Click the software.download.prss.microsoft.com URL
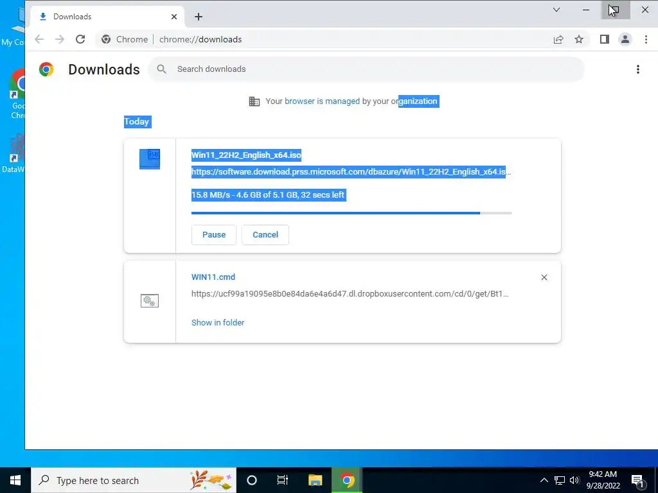The width and height of the screenshot is (658, 493). pyautogui.click(x=351, y=172)
